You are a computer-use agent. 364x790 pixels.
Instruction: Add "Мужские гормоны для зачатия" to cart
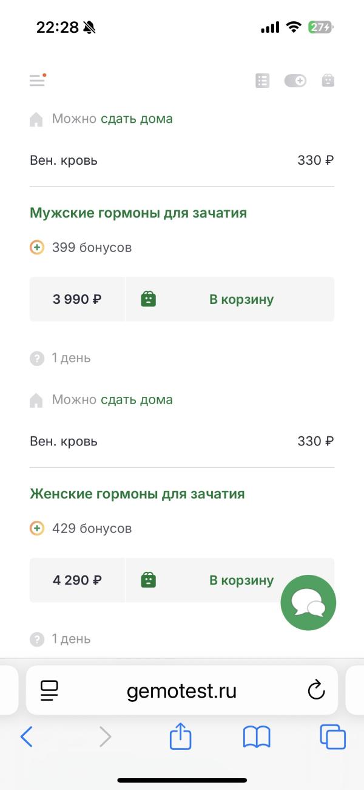point(229,299)
